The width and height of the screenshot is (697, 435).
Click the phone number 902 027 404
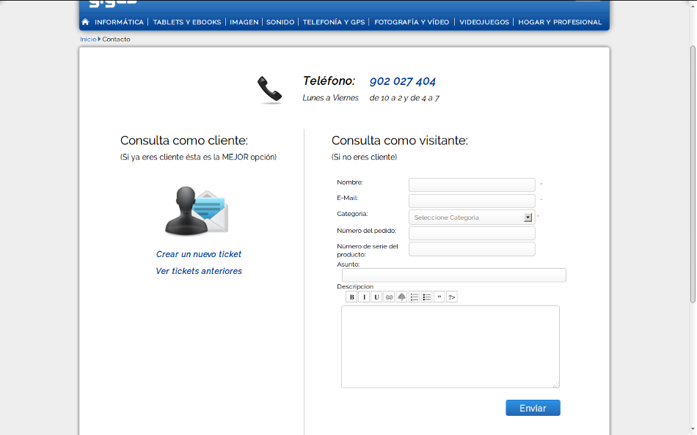(x=402, y=81)
